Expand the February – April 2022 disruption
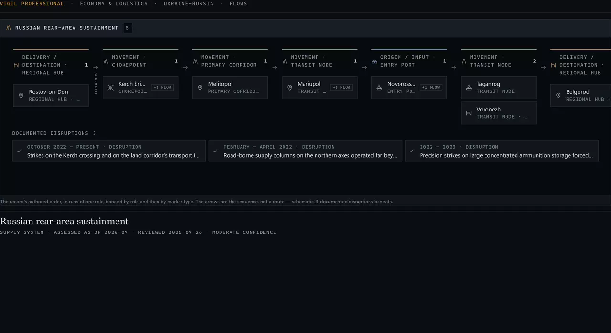The width and height of the screenshot is (611, 333). [x=305, y=151]
